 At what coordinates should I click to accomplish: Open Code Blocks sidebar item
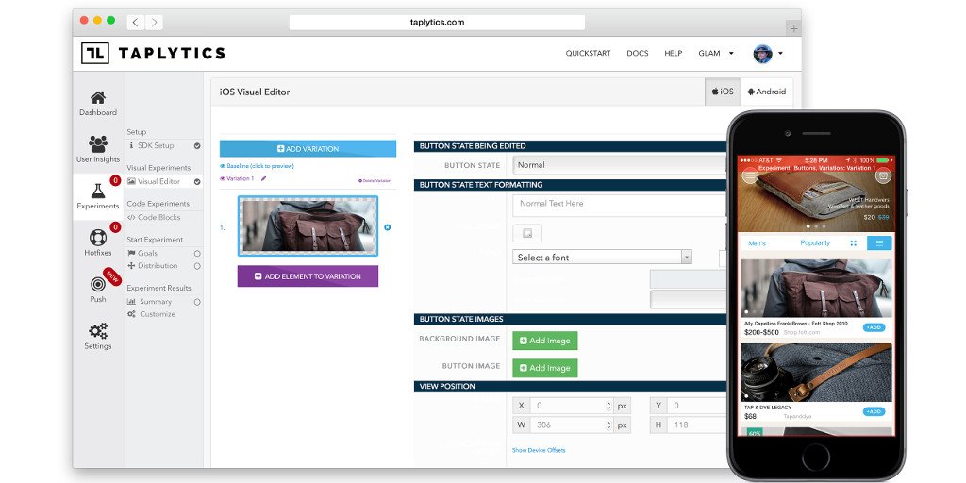(154, 218)
